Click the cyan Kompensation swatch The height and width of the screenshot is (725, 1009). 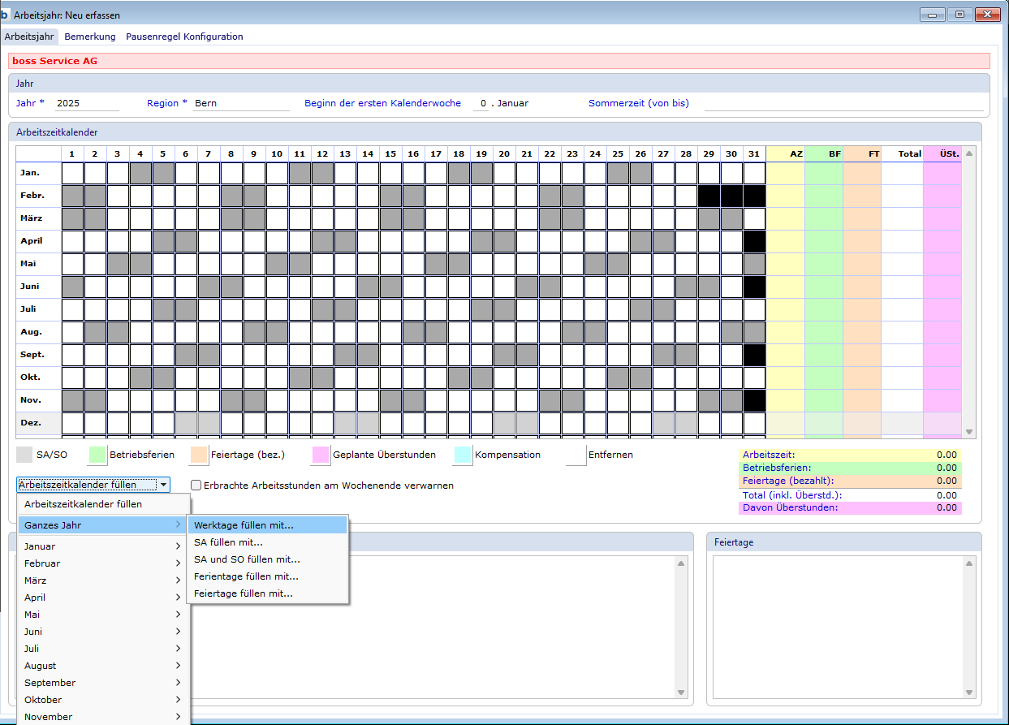coord(463,455)
